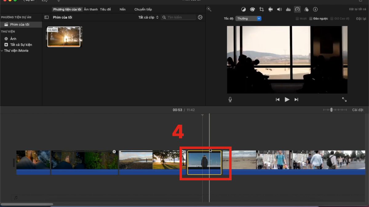Image resolution: width=369 pixels, height=207 pixels.
Task: Toggle the library sidebar visibility icon
Action: point(46,17)
